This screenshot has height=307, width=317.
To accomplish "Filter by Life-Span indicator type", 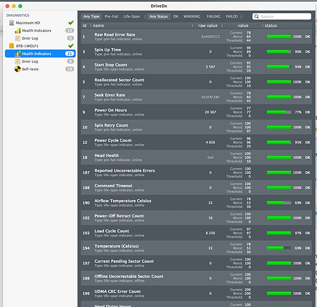I will click(x=132, y=17).
